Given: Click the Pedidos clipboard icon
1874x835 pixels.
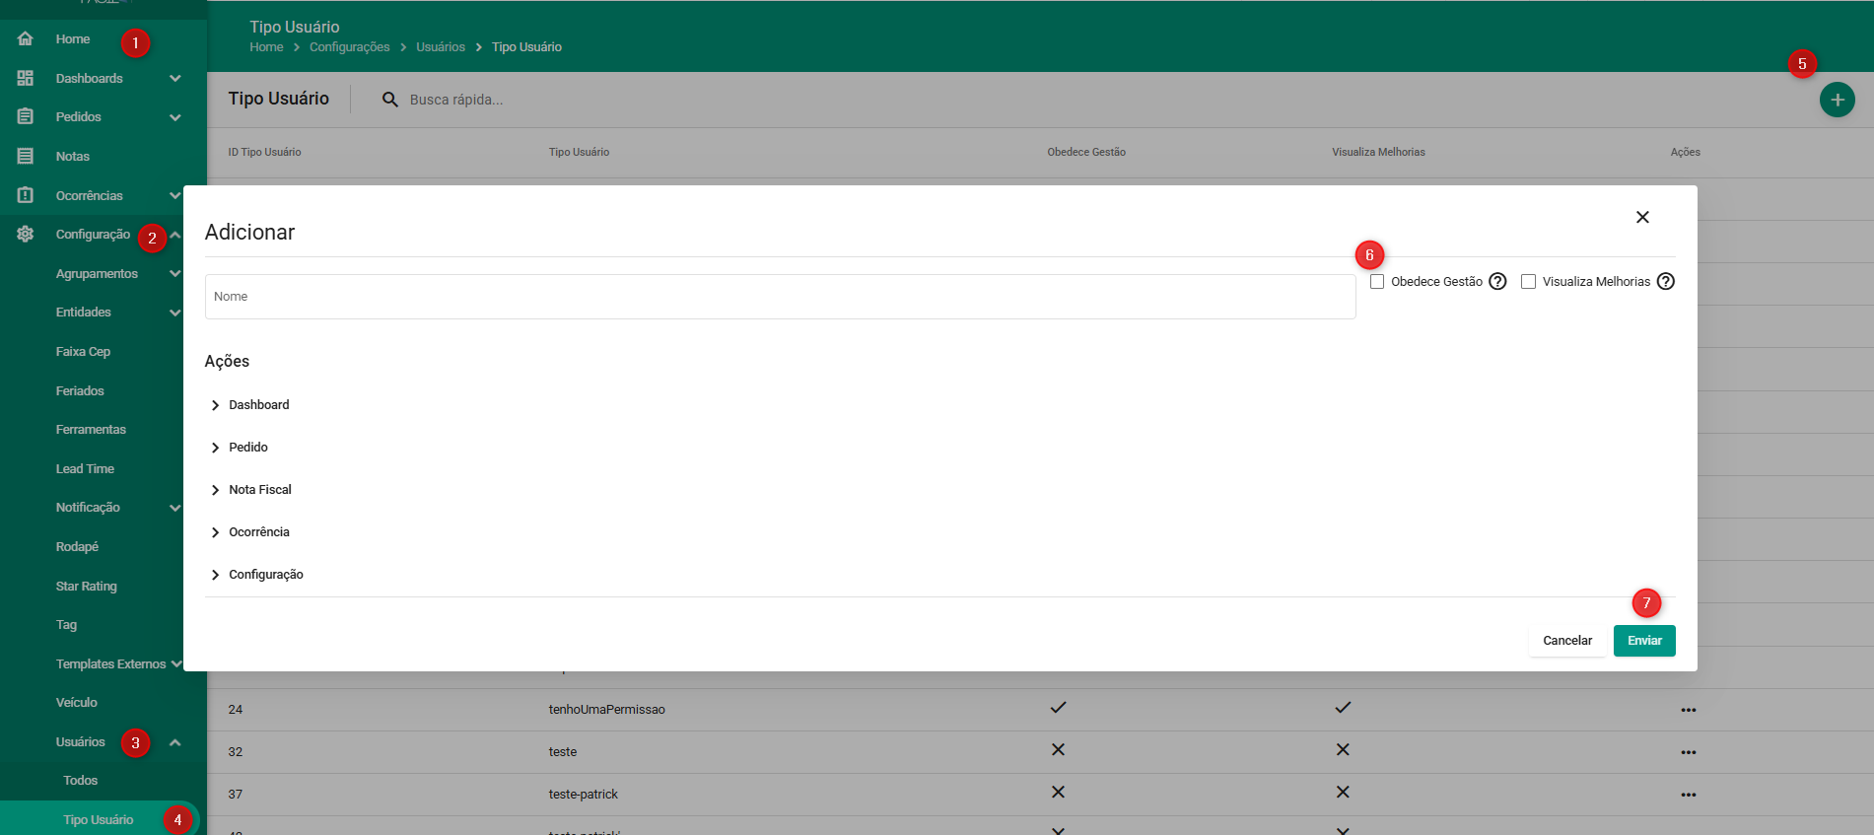Looking at the screenshot, I should click(x=26, y=116).
